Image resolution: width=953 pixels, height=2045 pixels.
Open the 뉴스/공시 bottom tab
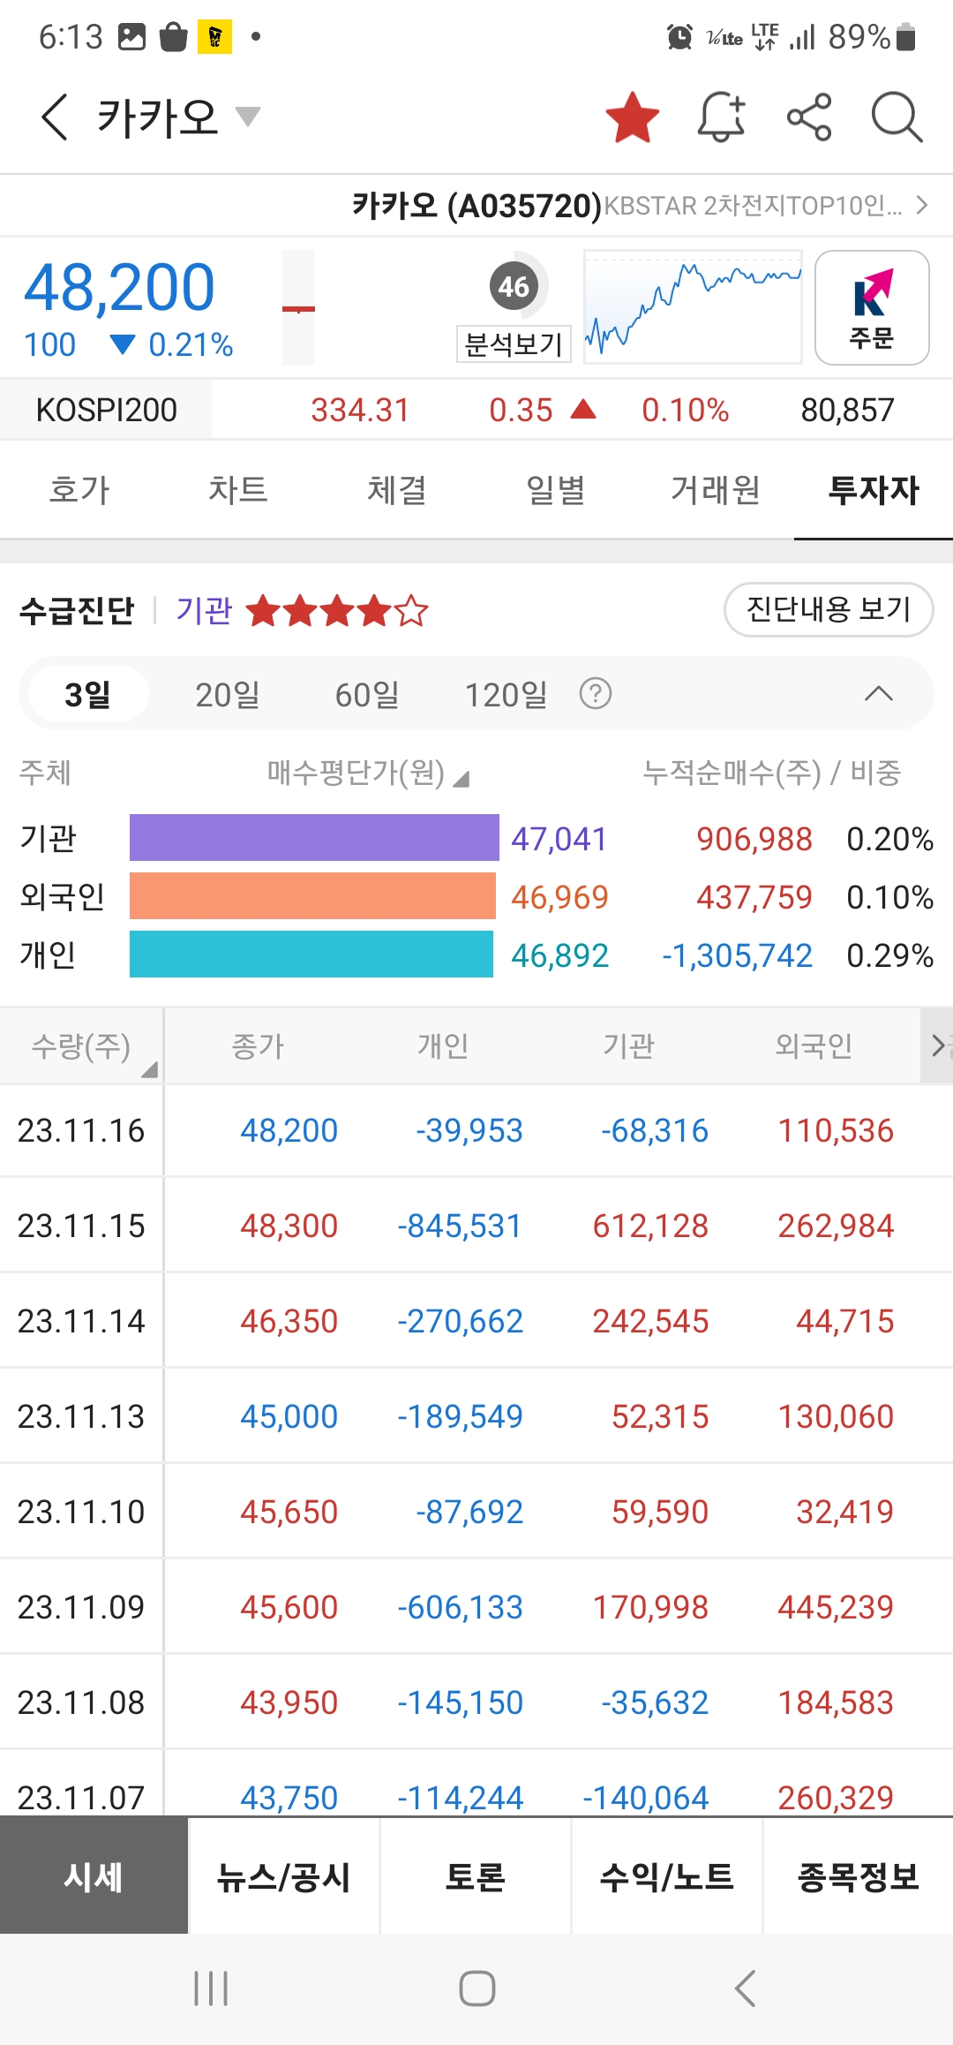tap(284, 1876)
